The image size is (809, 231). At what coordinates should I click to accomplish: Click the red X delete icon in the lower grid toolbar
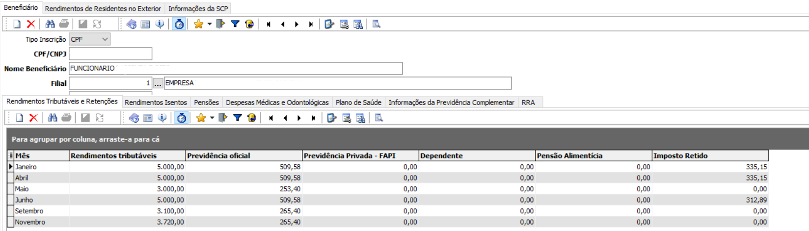pyautogui.click(x=33, y=118)
